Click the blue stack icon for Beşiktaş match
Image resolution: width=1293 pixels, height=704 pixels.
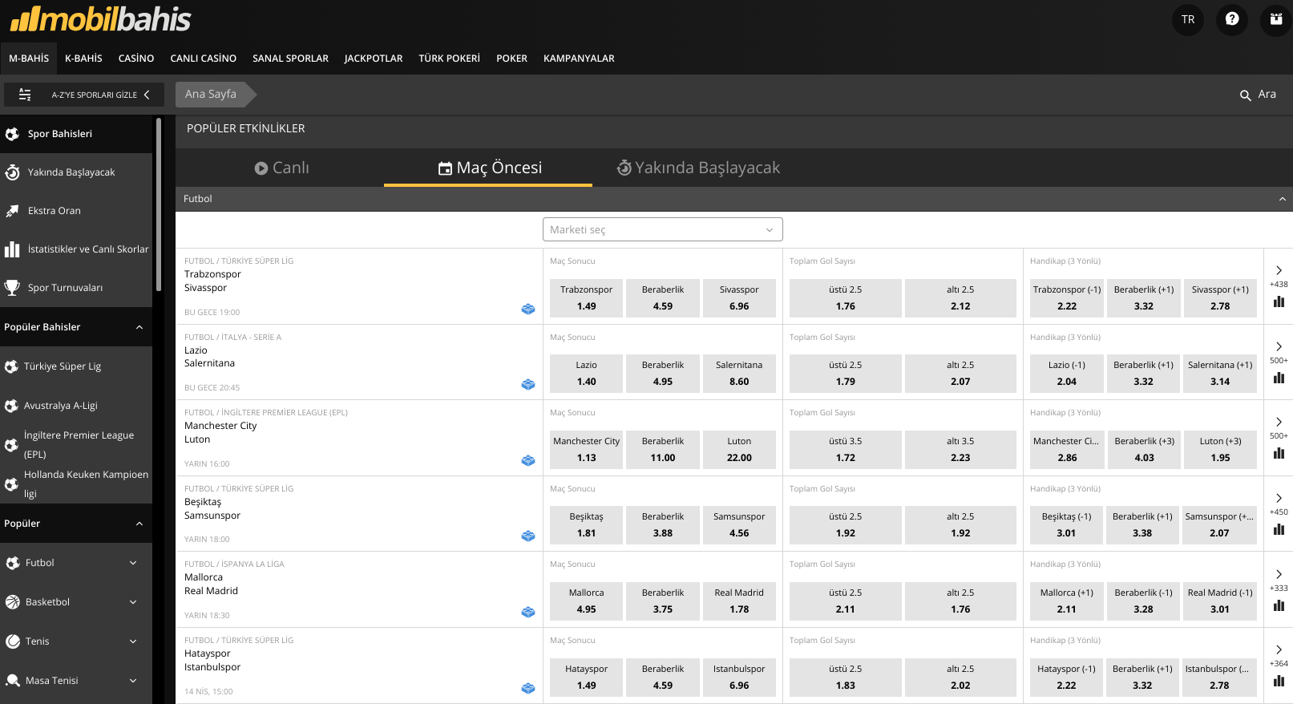coord(528,536)
